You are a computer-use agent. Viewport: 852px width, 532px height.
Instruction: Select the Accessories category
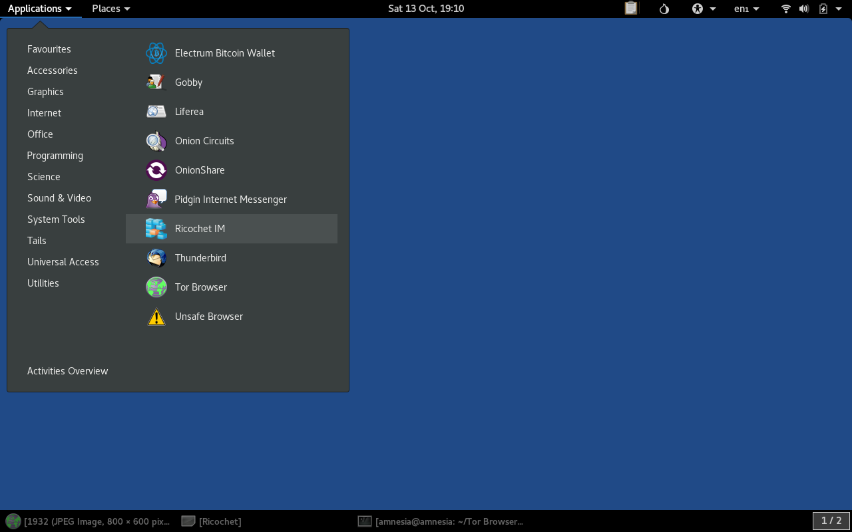[53, 70]
